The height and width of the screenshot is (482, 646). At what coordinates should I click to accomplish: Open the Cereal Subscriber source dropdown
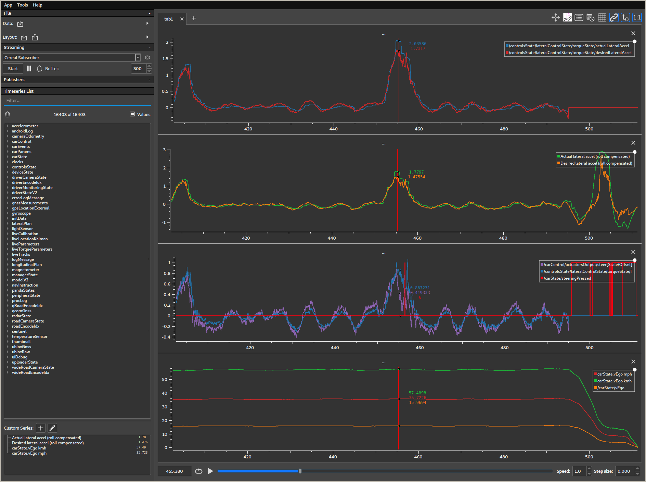click(x=138, y=58)
